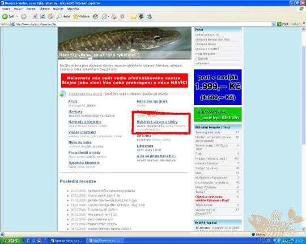This screenshot has width=306, height=244.
Task: Open the Zobrazit menu
Action: [x=31, y=9]
